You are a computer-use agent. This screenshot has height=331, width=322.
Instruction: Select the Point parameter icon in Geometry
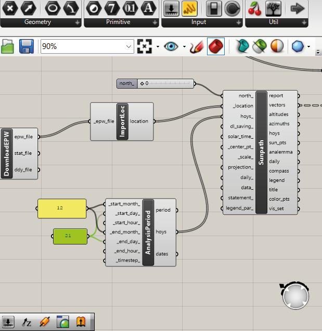tap(10, 8)
